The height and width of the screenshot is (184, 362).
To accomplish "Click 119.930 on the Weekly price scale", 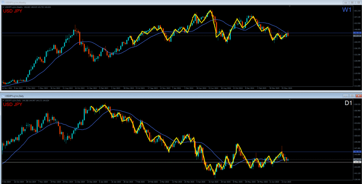I will (x=357, y=73).
